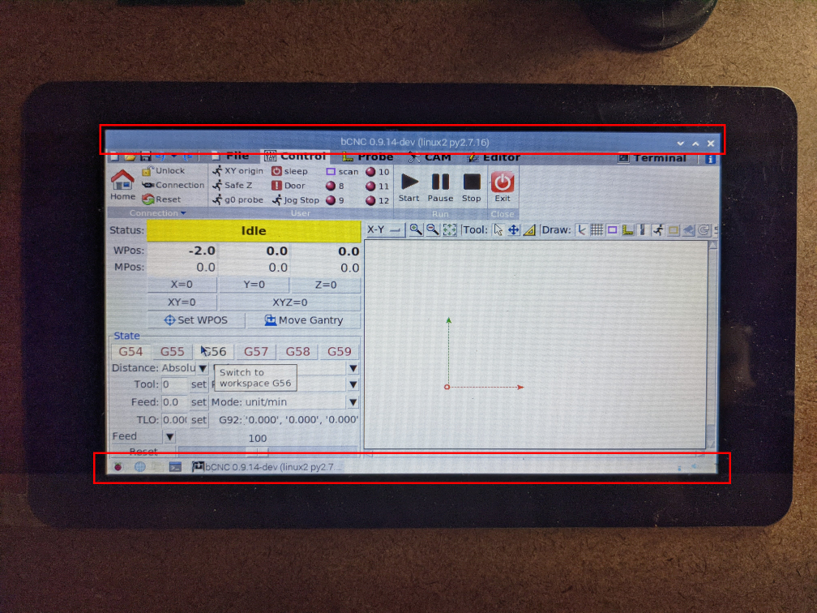Toggle margins rectangle display
This screenshot has height=613, width=817.
coord(612,230)
